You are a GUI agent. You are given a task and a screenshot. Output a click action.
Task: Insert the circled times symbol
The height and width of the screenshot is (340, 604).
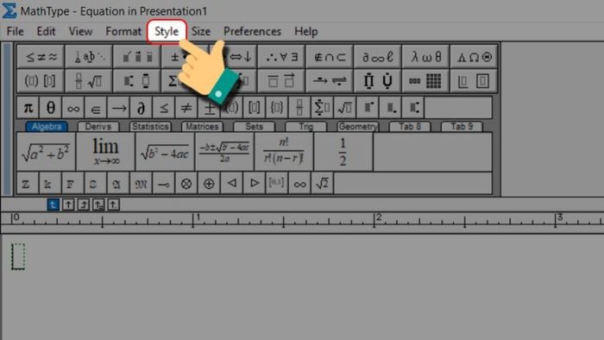coord(186,183)
